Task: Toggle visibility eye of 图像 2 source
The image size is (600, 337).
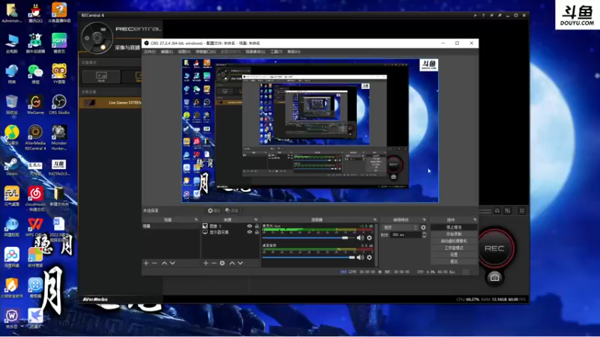Action: tap(250, 226)
